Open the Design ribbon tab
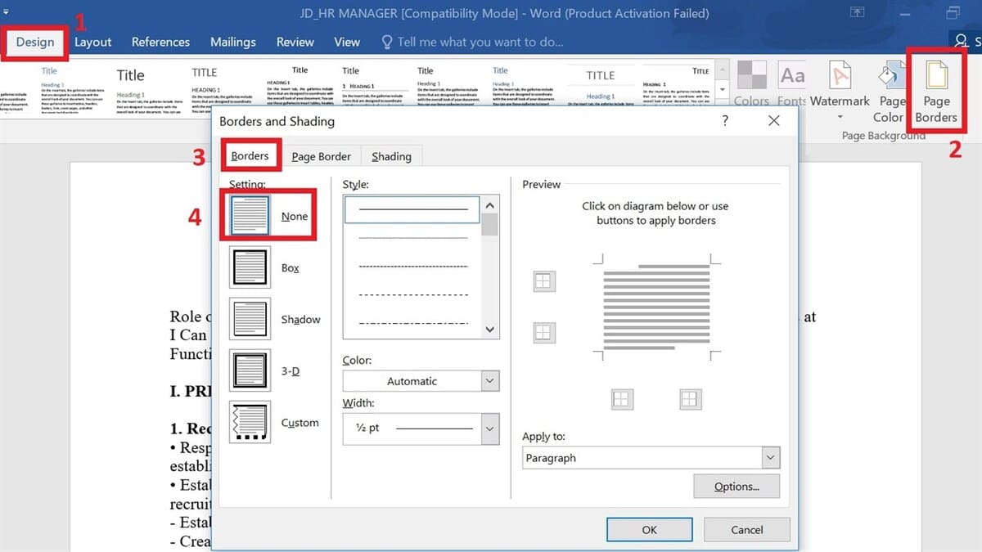The width and height of the screenshot is (982, 552). point(35,42)
